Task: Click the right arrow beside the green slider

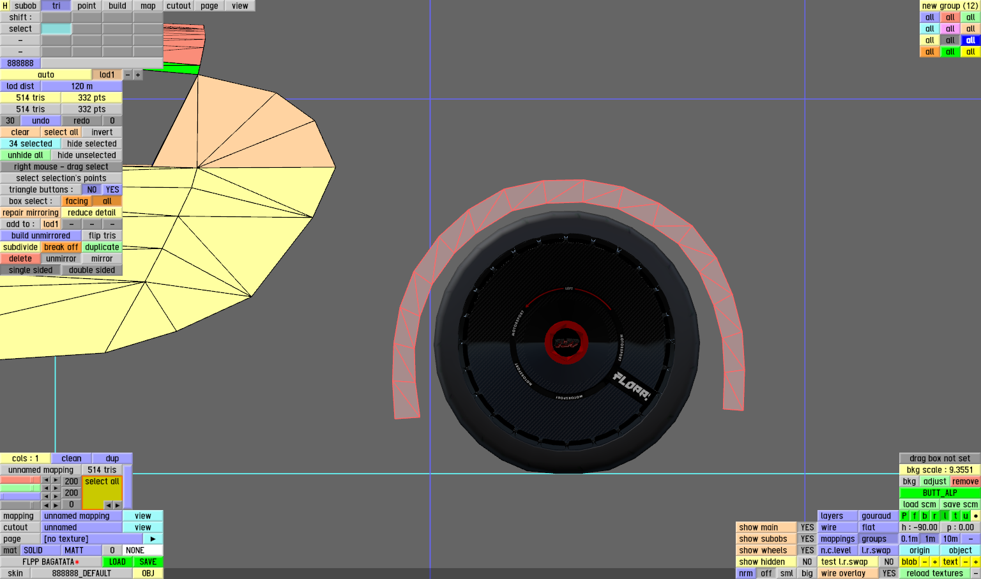Action: coord(56,488)
